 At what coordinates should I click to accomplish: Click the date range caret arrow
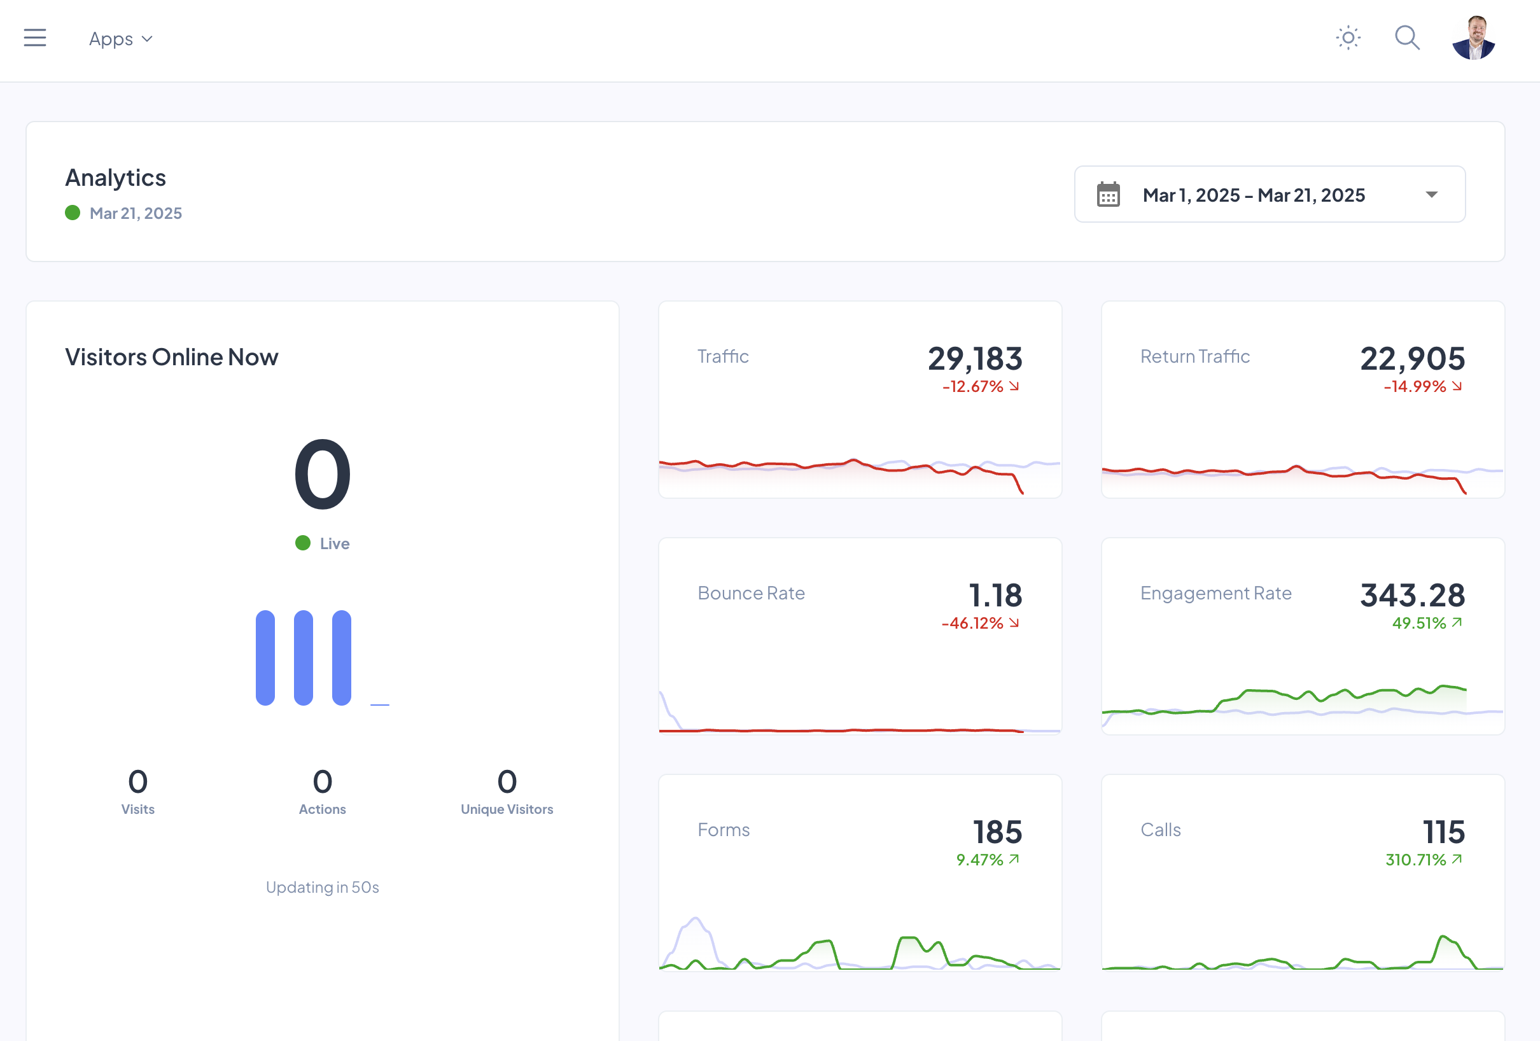coord(1431,195)
